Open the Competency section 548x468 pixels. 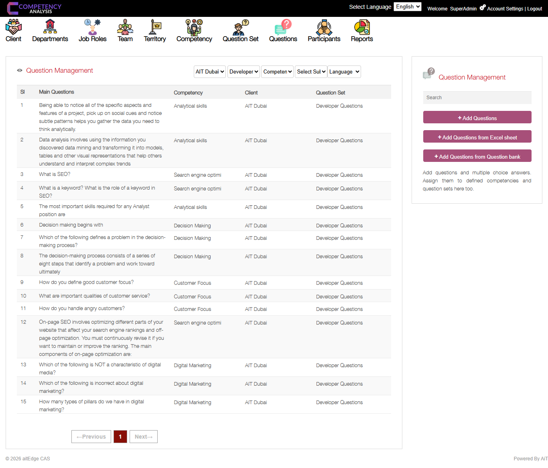click(194, 30)
